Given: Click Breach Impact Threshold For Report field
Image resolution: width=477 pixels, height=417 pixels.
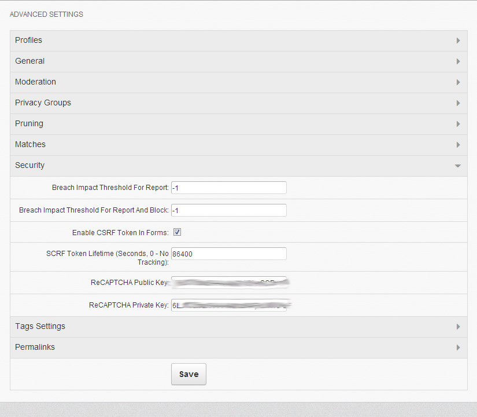Looking at the screenshot, I should 228,188.
